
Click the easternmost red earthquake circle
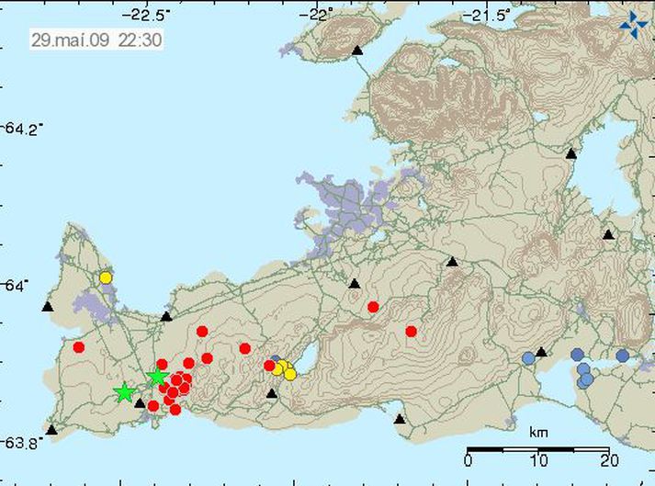click(x=411, y=331)
